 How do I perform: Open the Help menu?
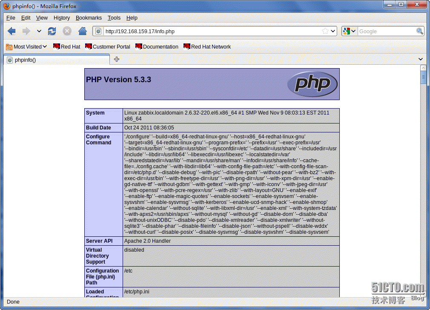(132, 18)
